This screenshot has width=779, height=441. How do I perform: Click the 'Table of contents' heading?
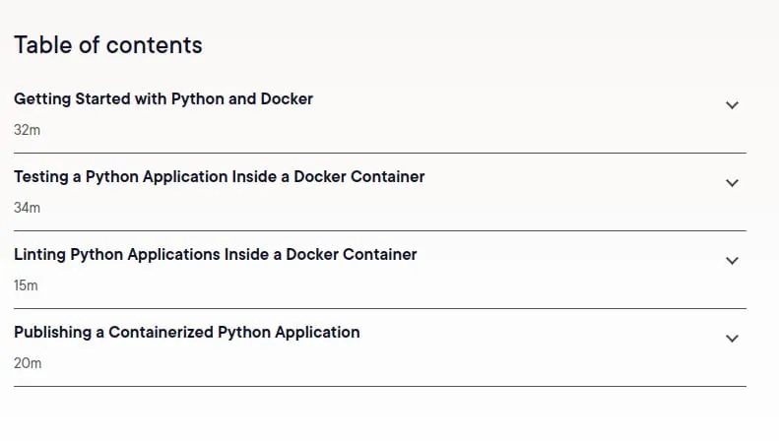(x=107, y=45)
